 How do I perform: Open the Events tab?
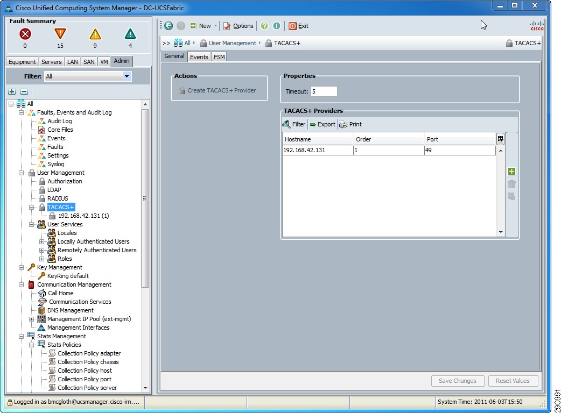(x=199, y=57)
